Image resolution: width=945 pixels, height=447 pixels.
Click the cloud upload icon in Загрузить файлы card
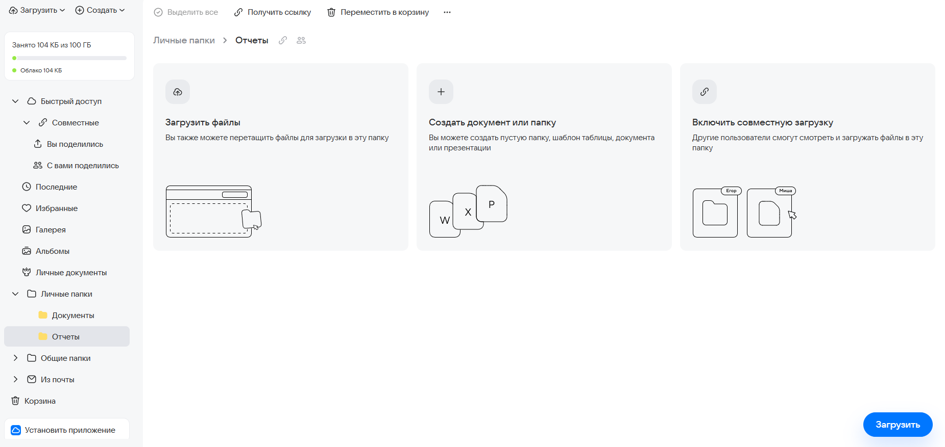pos(178,92)
